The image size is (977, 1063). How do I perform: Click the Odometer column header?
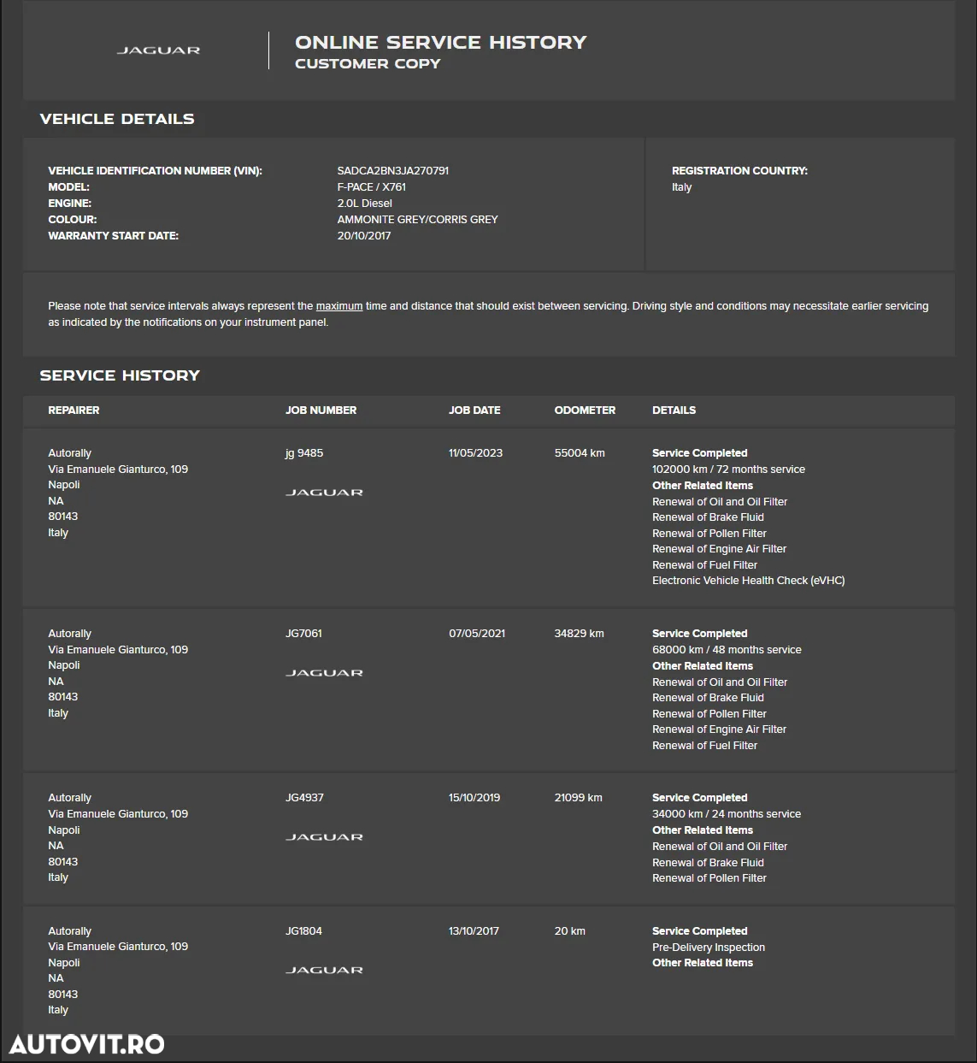tap(585, 410)
